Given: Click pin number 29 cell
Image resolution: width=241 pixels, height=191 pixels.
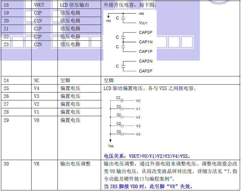Looking at the screenshot, I should (x=16, y=138).
